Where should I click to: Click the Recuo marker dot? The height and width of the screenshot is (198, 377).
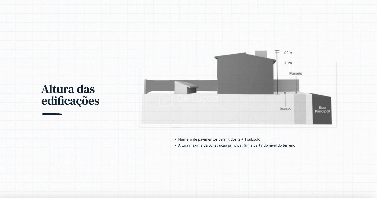285,93
